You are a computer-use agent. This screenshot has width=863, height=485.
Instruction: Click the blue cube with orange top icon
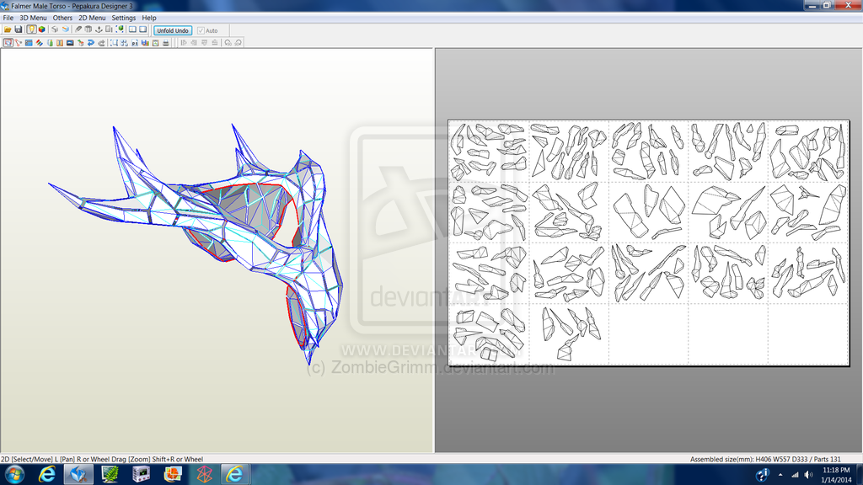click(x=66, y=29)
